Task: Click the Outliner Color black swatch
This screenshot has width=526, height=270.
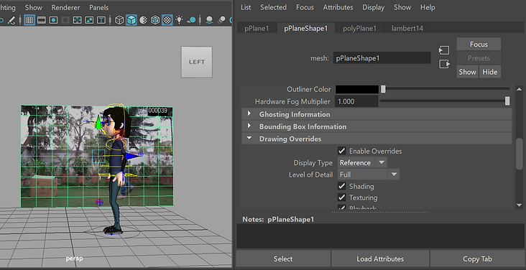Action: (357, 89)
